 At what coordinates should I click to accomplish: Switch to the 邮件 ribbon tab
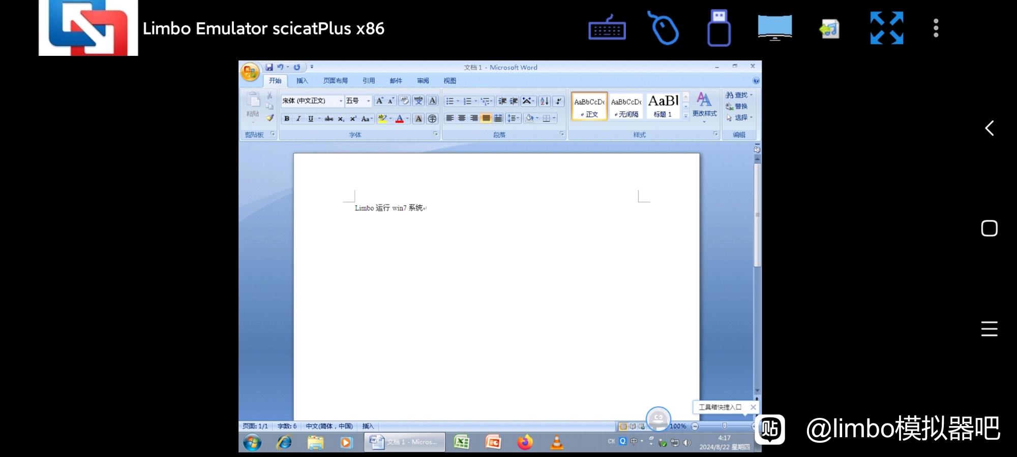tap(396, 81)
